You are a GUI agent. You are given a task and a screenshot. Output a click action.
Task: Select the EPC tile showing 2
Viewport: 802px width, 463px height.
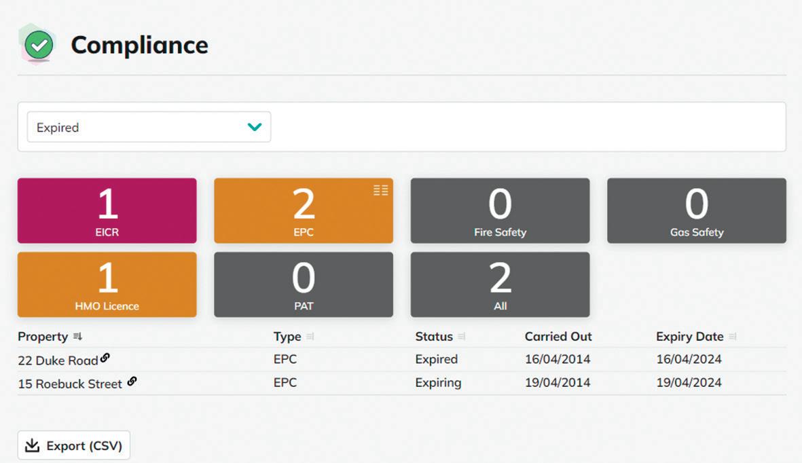click(304, 210)
